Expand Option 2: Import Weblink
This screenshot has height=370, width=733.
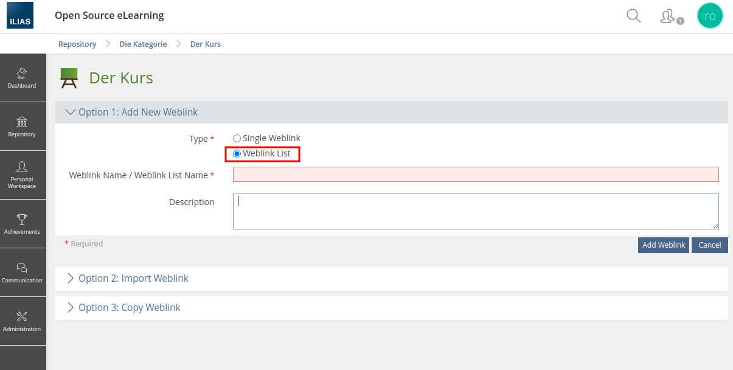(x=133, y=279)
